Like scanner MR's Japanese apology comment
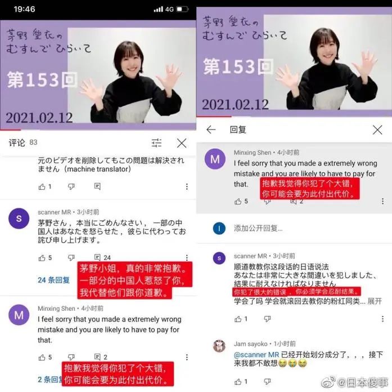This screenshot has width=392, height=392. [x=42, y=257]
